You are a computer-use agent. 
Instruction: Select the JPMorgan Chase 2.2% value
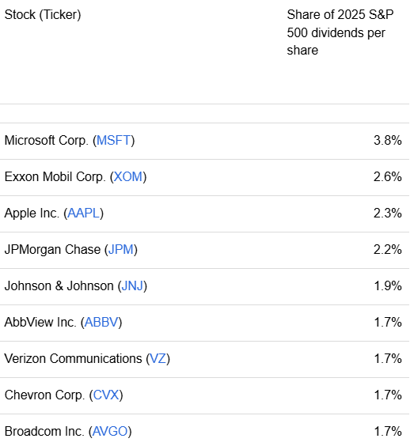388,250
